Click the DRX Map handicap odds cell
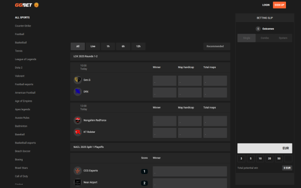Screen dimensions: 301x188 coord(190,92)
